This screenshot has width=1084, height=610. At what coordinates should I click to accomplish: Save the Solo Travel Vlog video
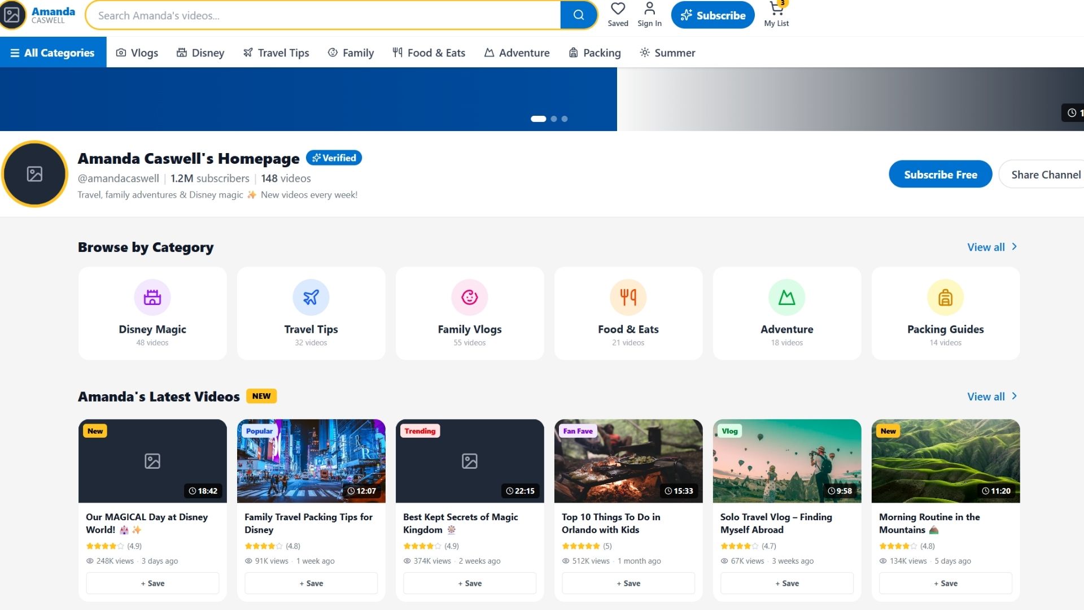786,583
